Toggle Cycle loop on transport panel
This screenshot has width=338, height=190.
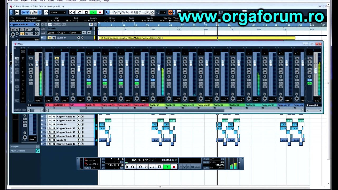point(152,167)
